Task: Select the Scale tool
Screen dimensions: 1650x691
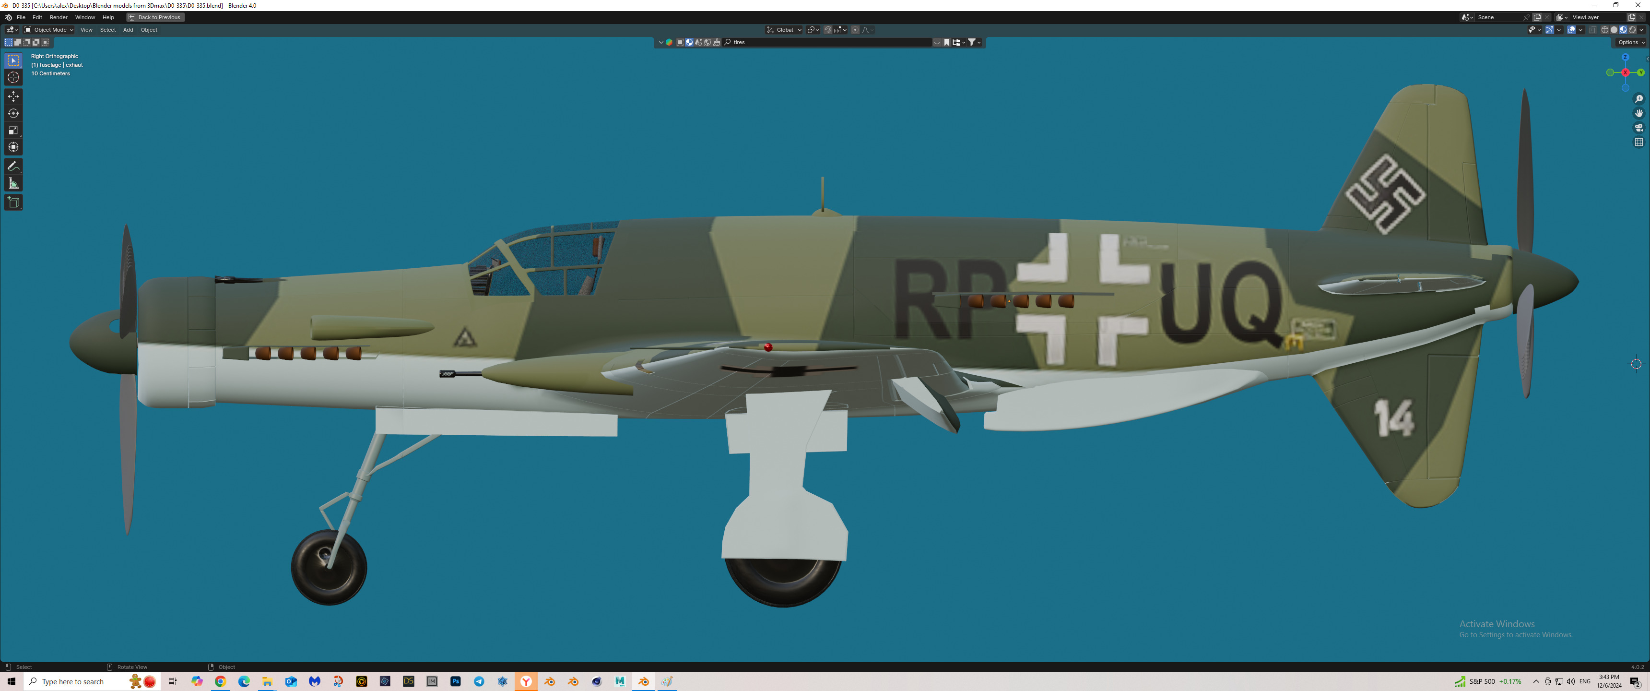Action: tap(13, 130)
